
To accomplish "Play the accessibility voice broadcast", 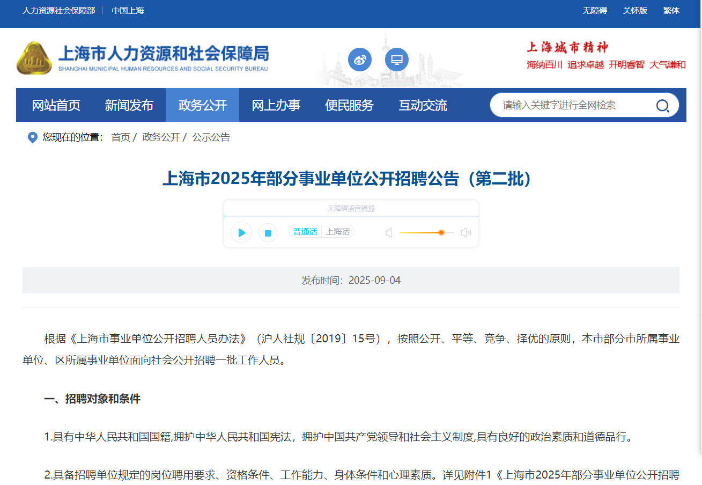I will tap(241, 232).
